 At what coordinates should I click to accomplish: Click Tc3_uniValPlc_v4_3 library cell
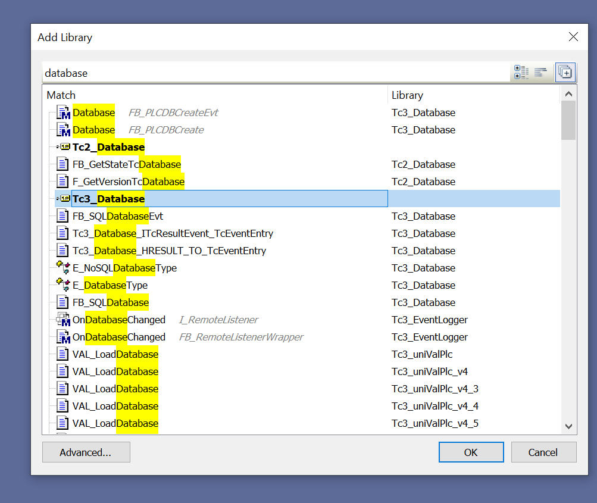click(435, 389)
